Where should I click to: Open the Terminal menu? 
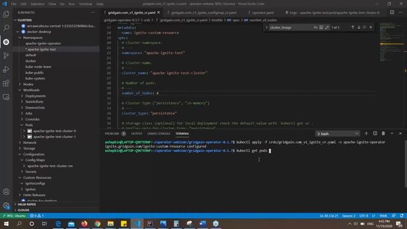[85, 4]
